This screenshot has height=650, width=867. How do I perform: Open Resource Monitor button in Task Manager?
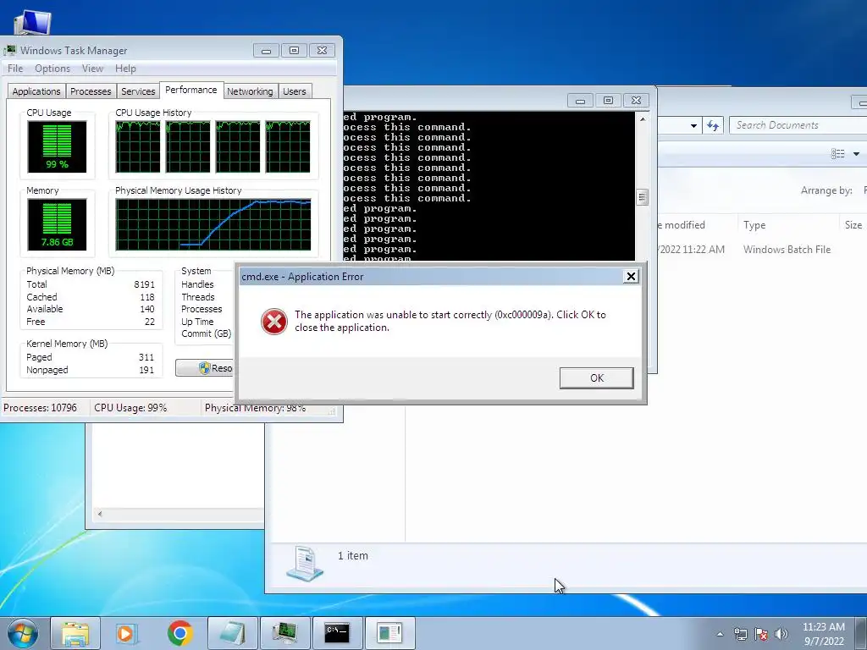(206, 368)
